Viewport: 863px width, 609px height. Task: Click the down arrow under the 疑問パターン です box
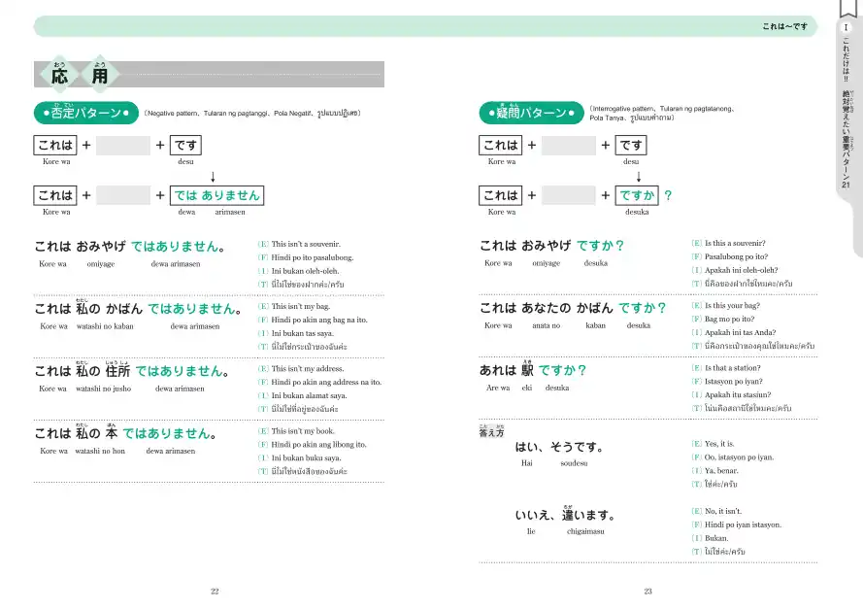coord(640,177)
